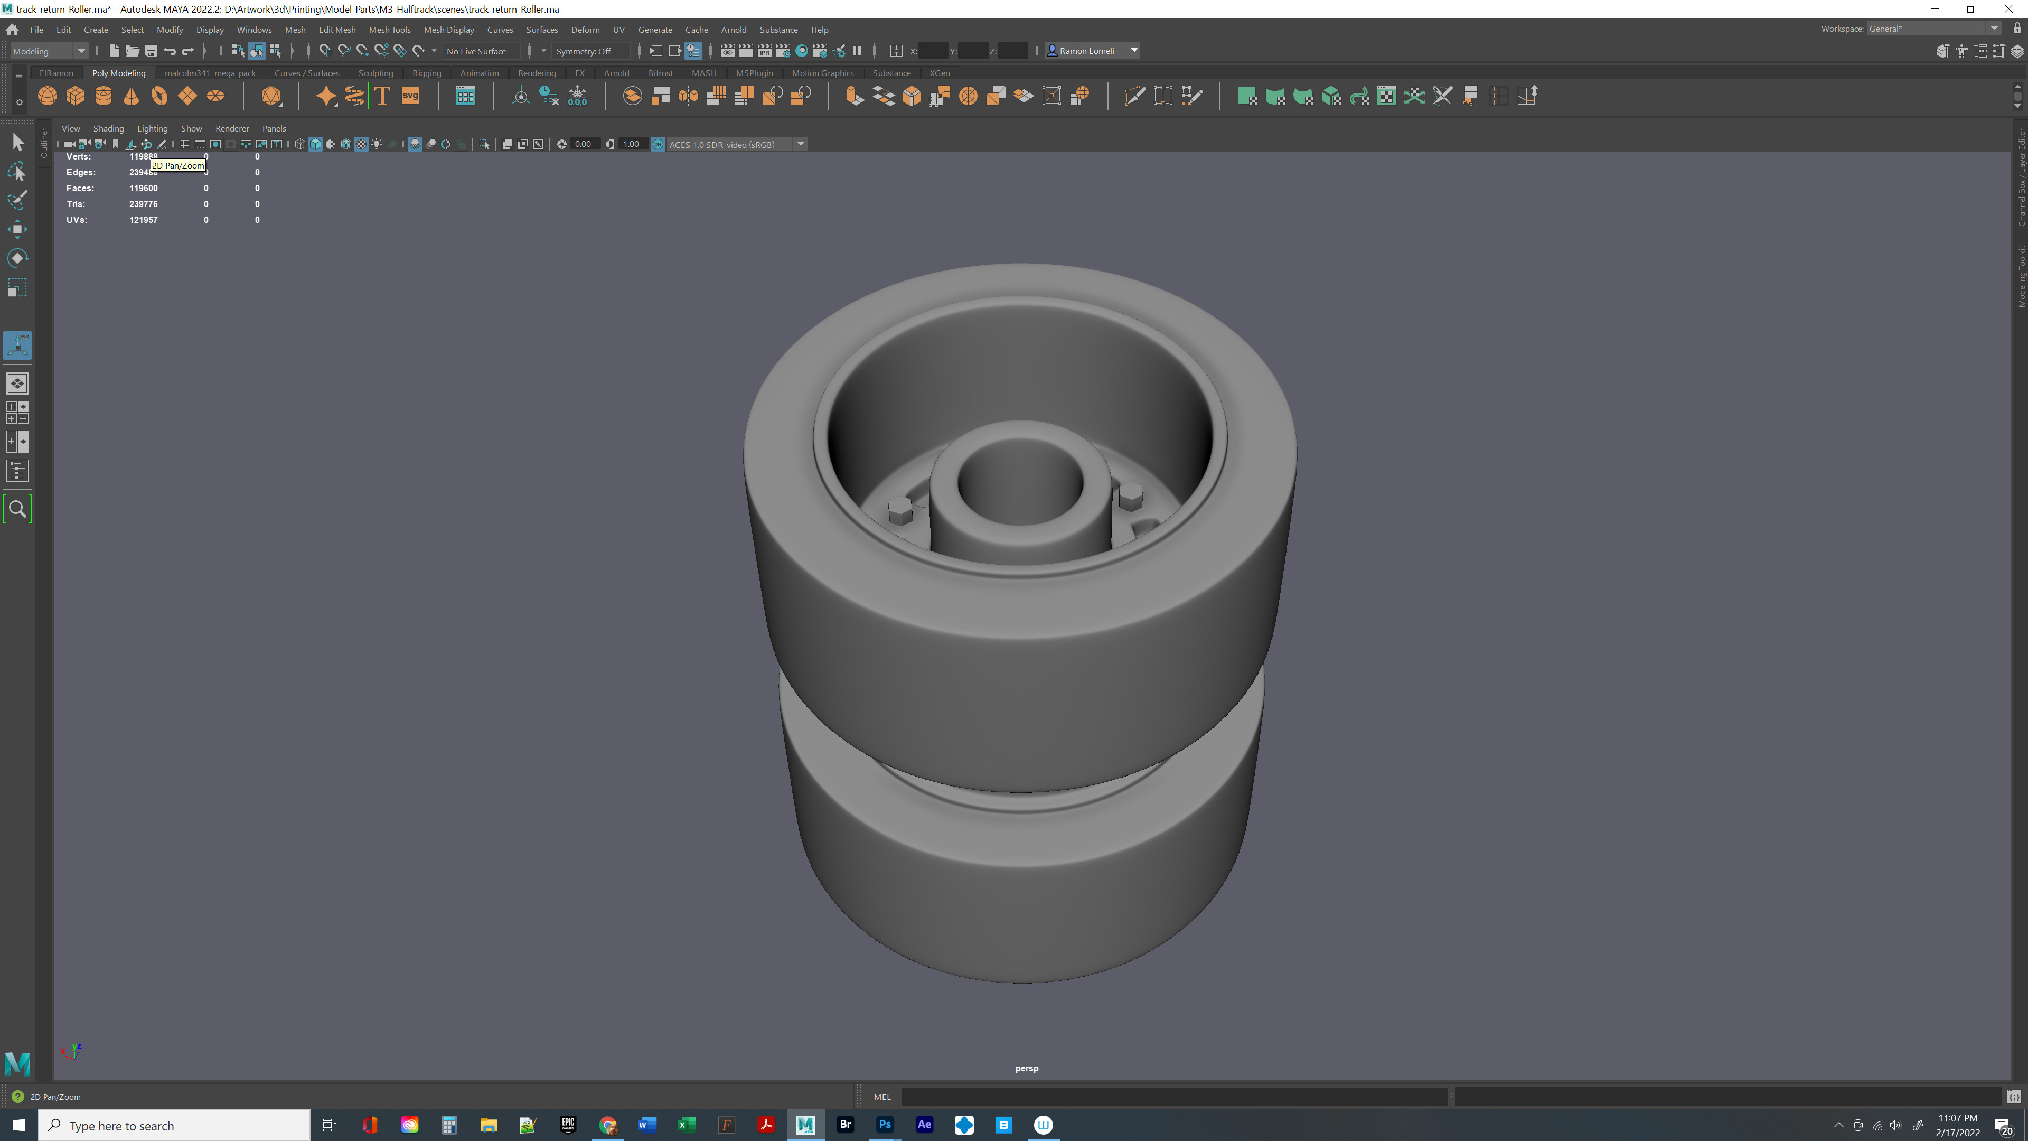This screenshot has height=1141, width=2028.
Task: Open the No Live Surface field
Action: click(480, 51)
